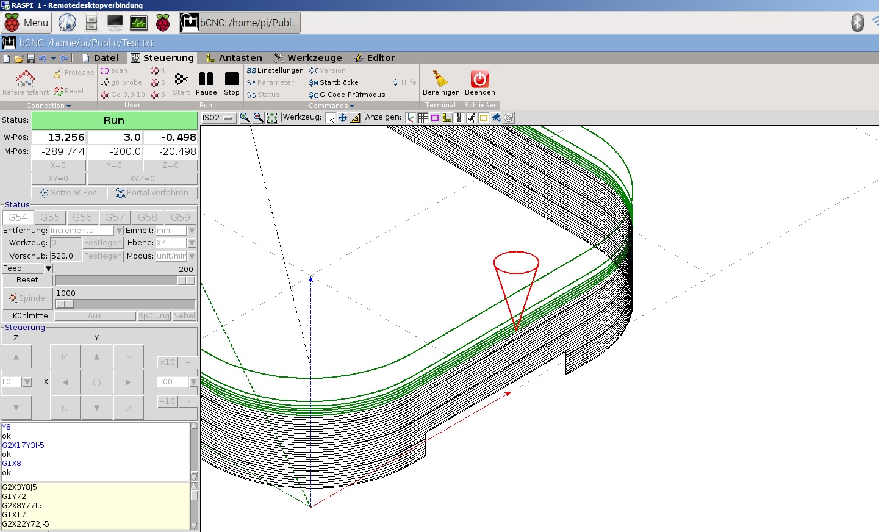Click the redo arrow icon
Screen dimensions: 879x532
click(64, 59)
